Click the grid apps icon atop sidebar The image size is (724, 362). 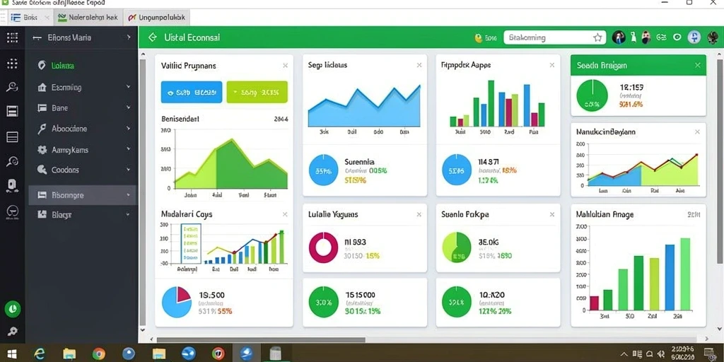(13, 38)
